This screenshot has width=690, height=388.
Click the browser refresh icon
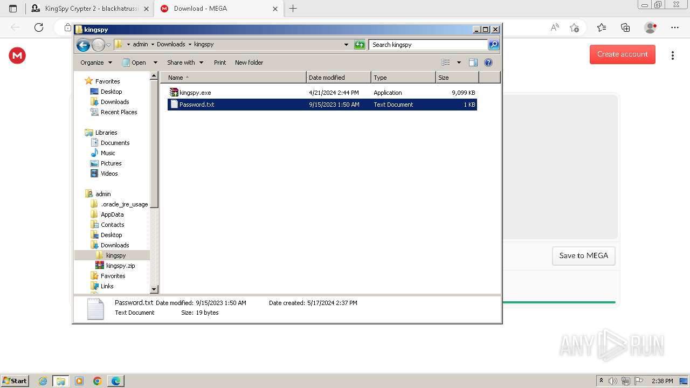(39, 27)
